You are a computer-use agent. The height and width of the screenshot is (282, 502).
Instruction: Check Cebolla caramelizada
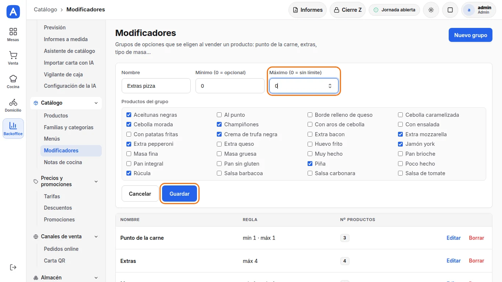pos(400,115)
